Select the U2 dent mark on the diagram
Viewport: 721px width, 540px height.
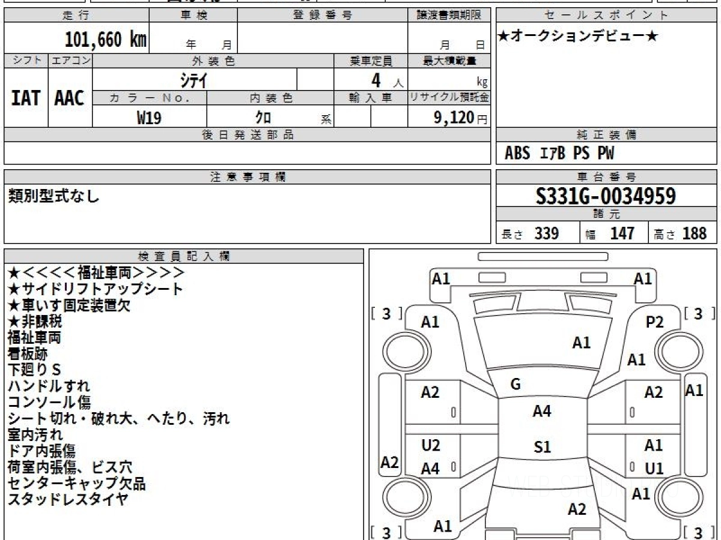pos(431,446)
